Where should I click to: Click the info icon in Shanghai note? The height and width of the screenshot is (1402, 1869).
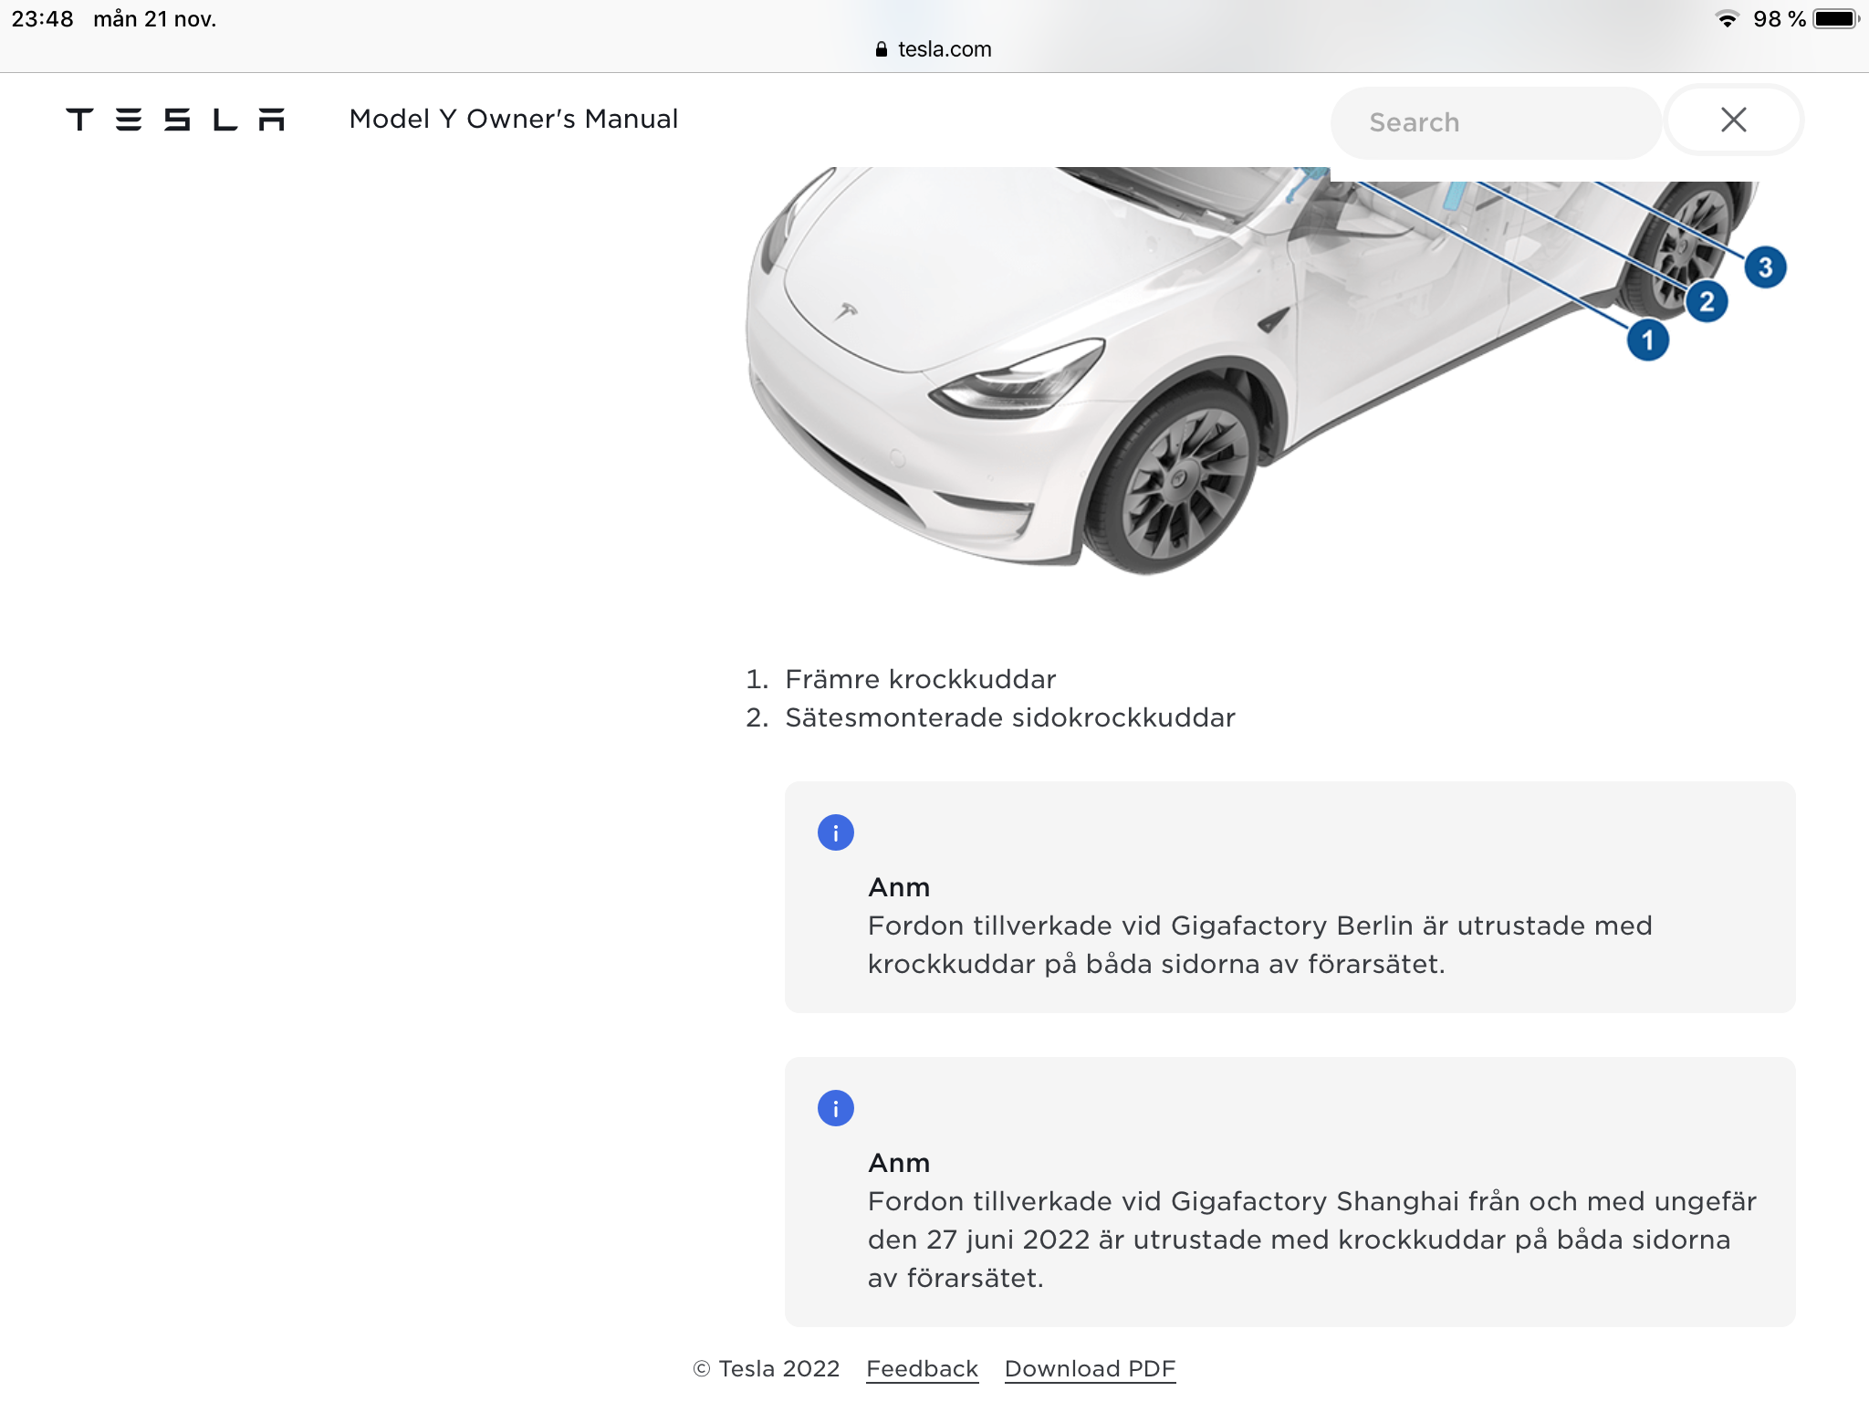click(x=836, y=1108)
